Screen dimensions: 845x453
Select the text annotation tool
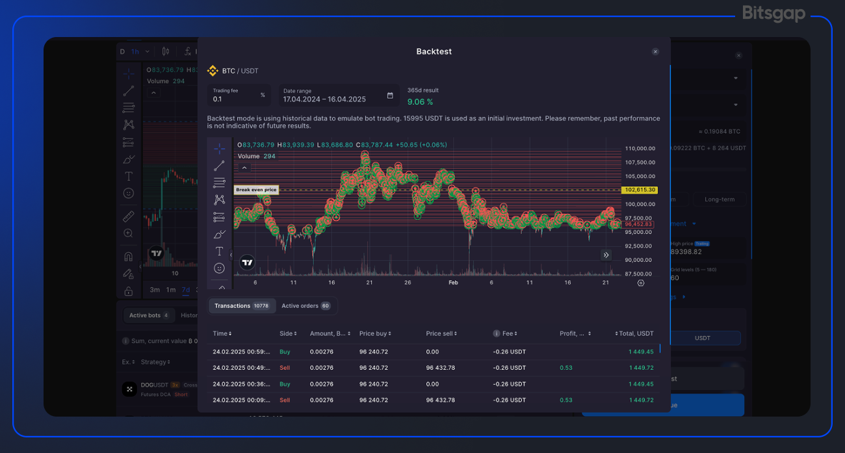click(219, 250)
